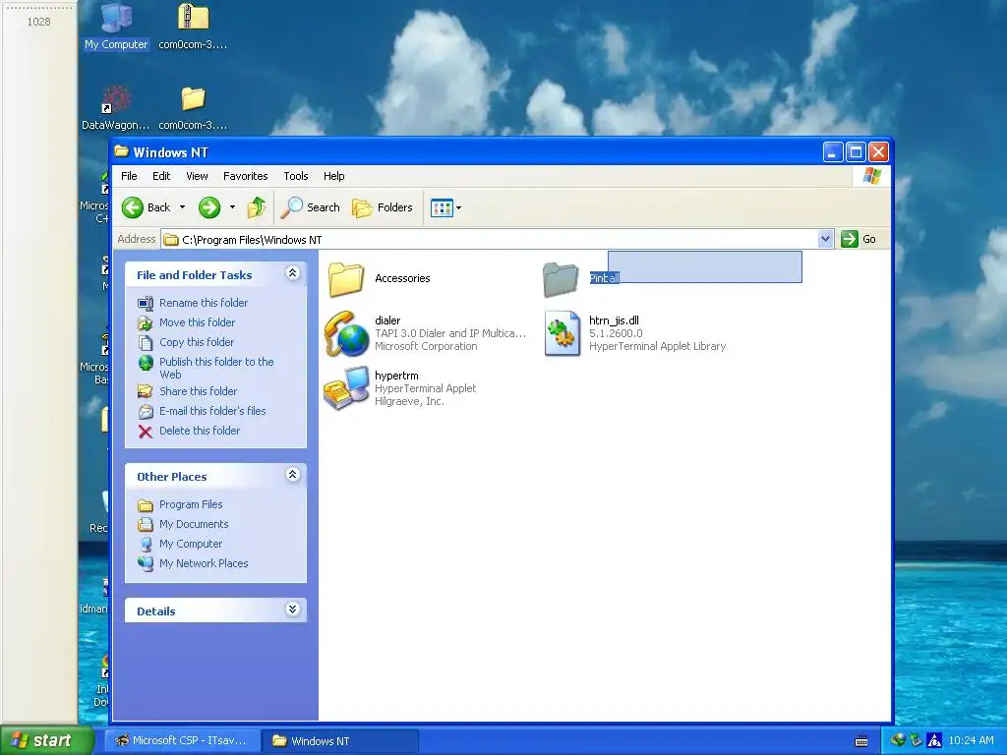
Task: Expand the address bar dropdown
Action: point(825,240)
